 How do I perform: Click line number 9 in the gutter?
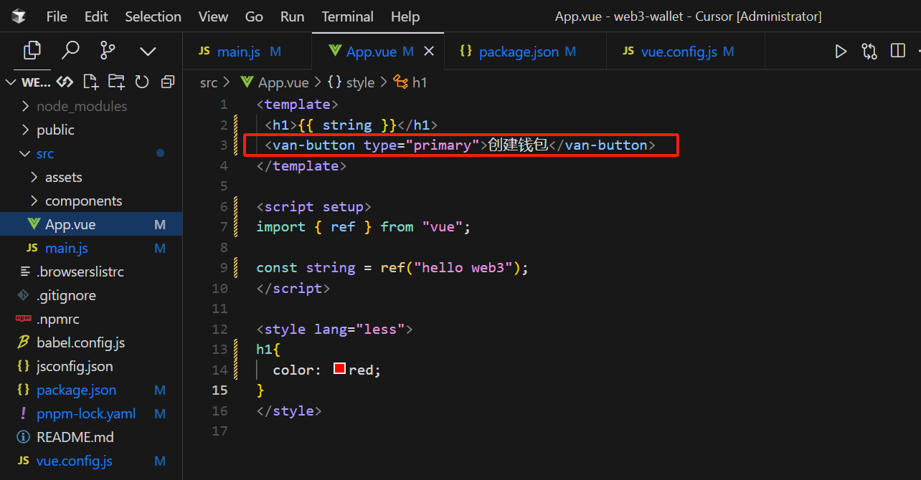tap(224, 267)
